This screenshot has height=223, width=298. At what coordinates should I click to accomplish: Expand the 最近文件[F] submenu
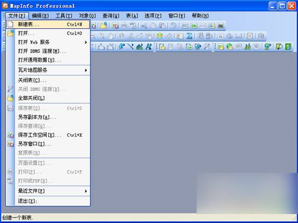click(52, 191)
